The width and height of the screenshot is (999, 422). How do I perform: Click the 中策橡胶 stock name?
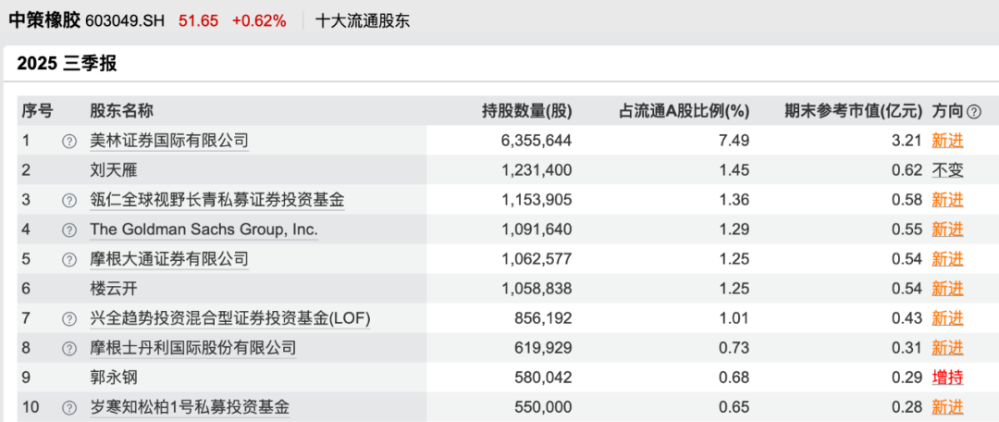point(44,21)
